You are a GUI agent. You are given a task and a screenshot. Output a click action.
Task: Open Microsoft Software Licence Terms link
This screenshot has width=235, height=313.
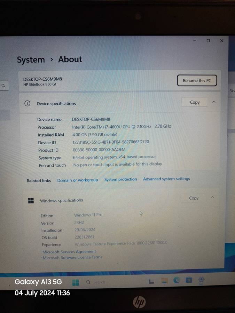pos(72,257)
